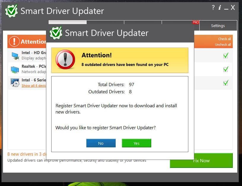Click the red exclamation warning icon
Screen dimensions: 242x186
tap(65, 59)
